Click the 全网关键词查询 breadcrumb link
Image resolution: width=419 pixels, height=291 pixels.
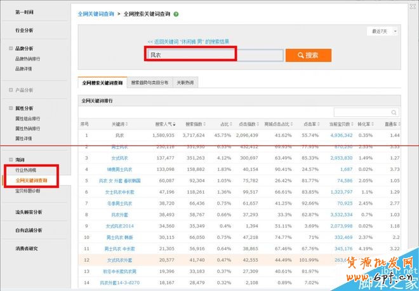tap(96, 13)
